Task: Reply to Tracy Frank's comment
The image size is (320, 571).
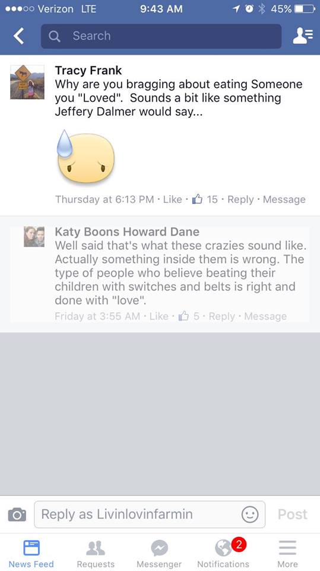Action: point(240,199)
